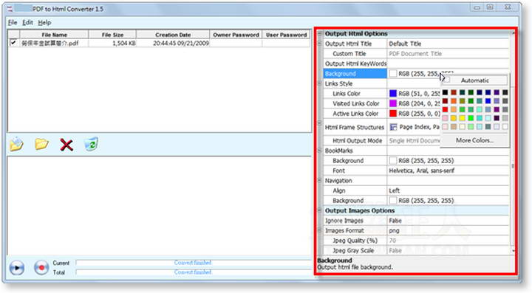Collapse the Output Html Options section
Viewport: 532px width, 293px height.
320,33
